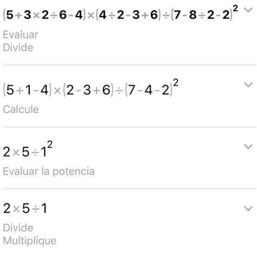Click the Divide label in the last step

coord(18,228)
